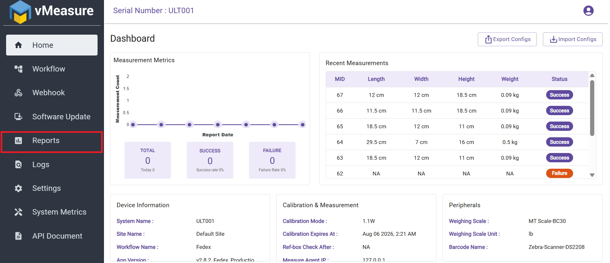Click the Logs magnifier document icon
This screenshot has height=263, width=610.
point(19,165)
